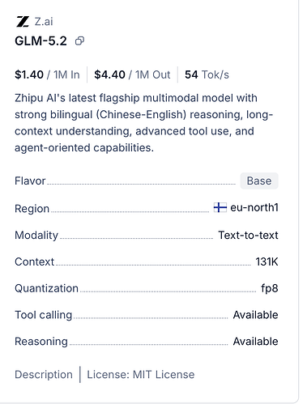Select the Base flavor badge
The image size is (307, 404).
[259, 181]
